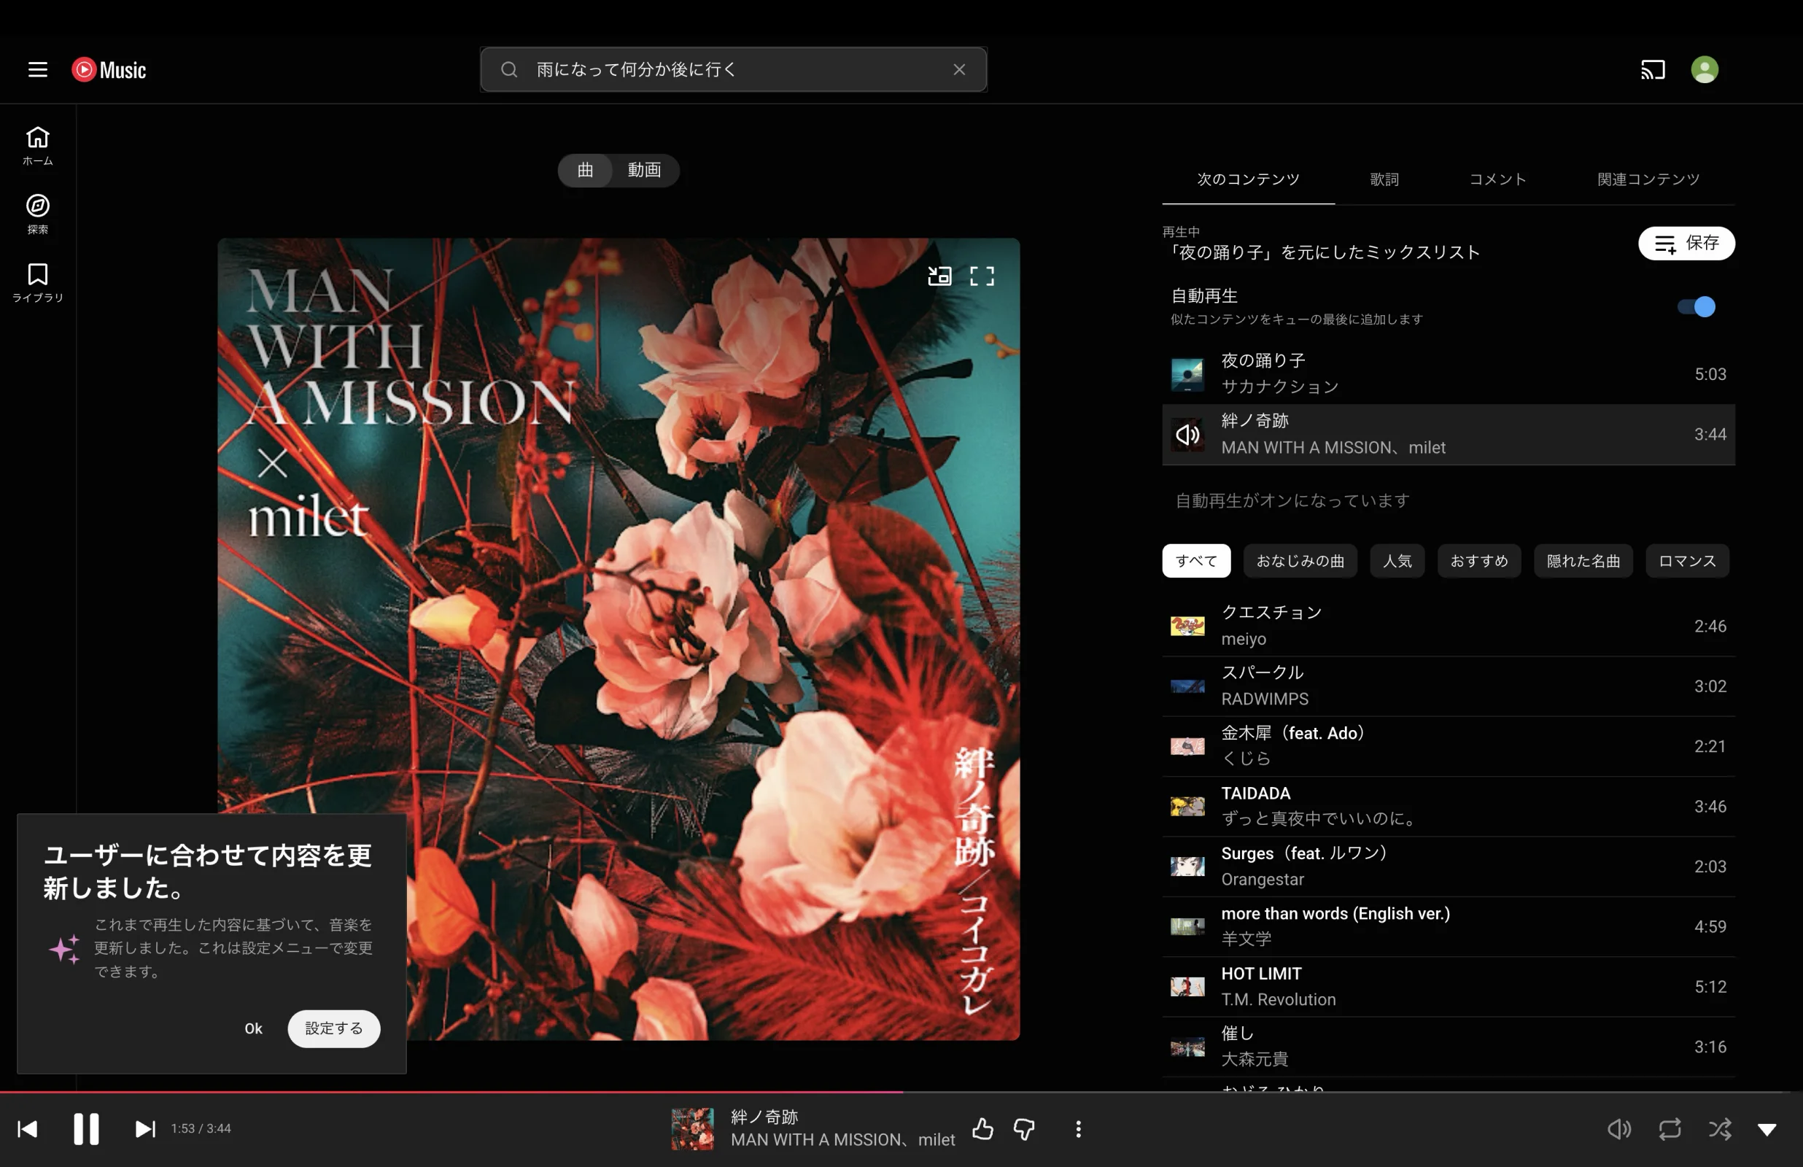Image resolution: width=1803 pixels, height=1167 pixels.
Task: Select the すべて filter chip
Action: 1196,561
